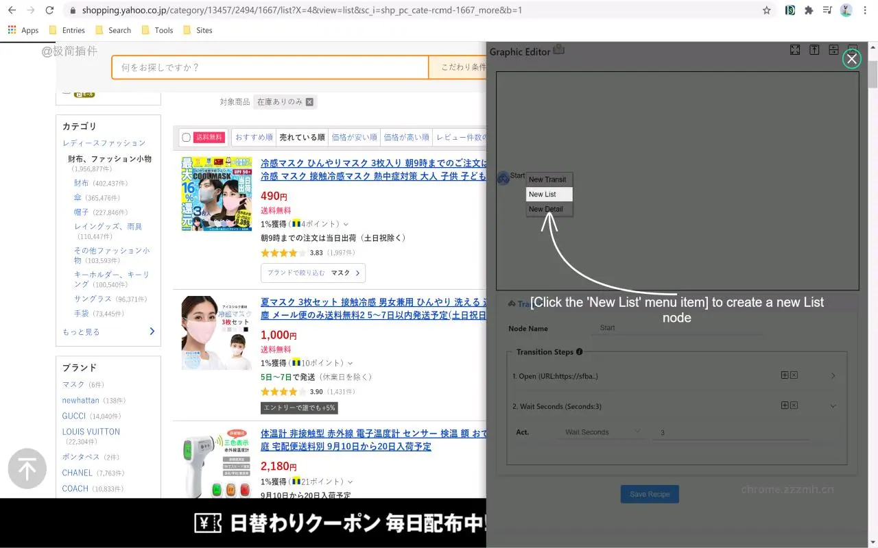878x548 pixels.
Task: Delete the Wait Seconds step
Action: (x=794, y=406)
